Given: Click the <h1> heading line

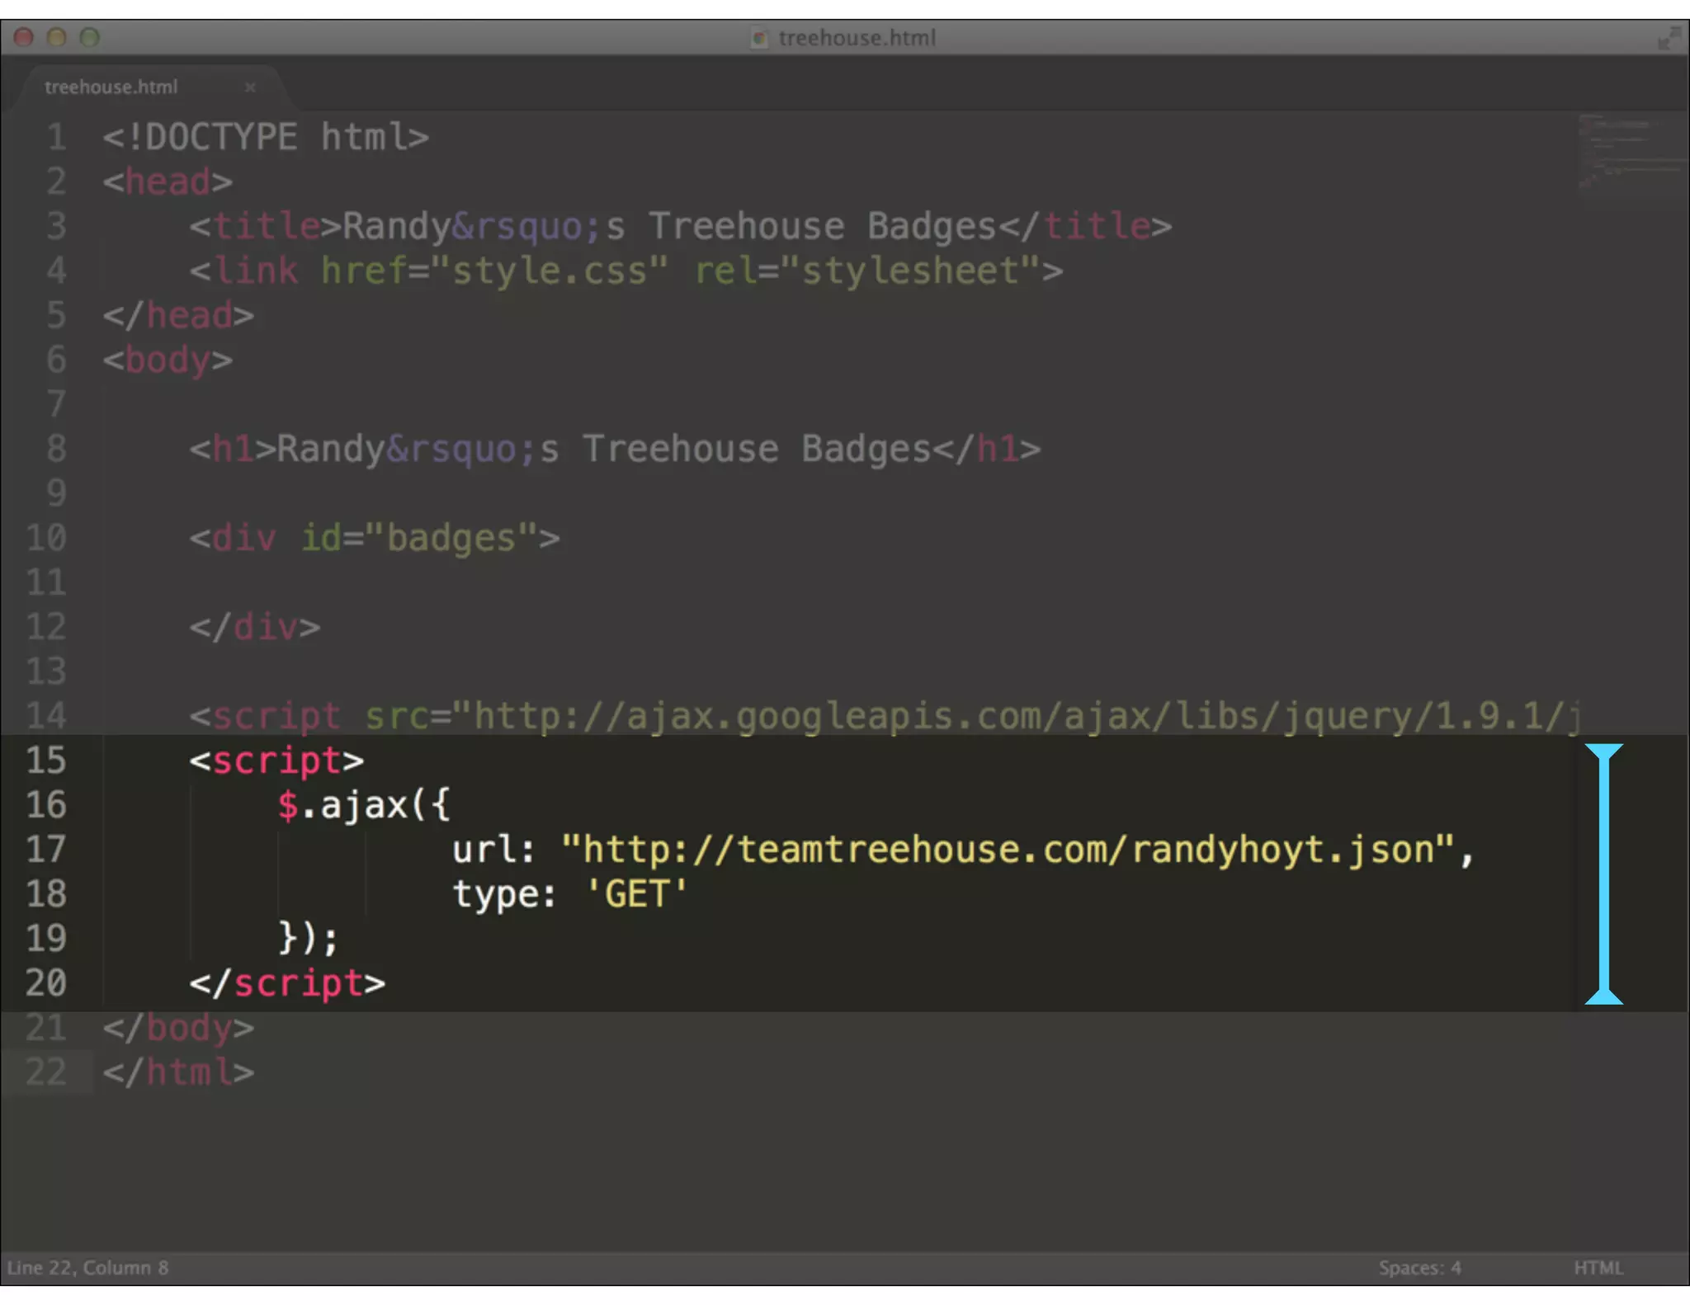Looking at the screenshot, I should click(x=615, y=448).
